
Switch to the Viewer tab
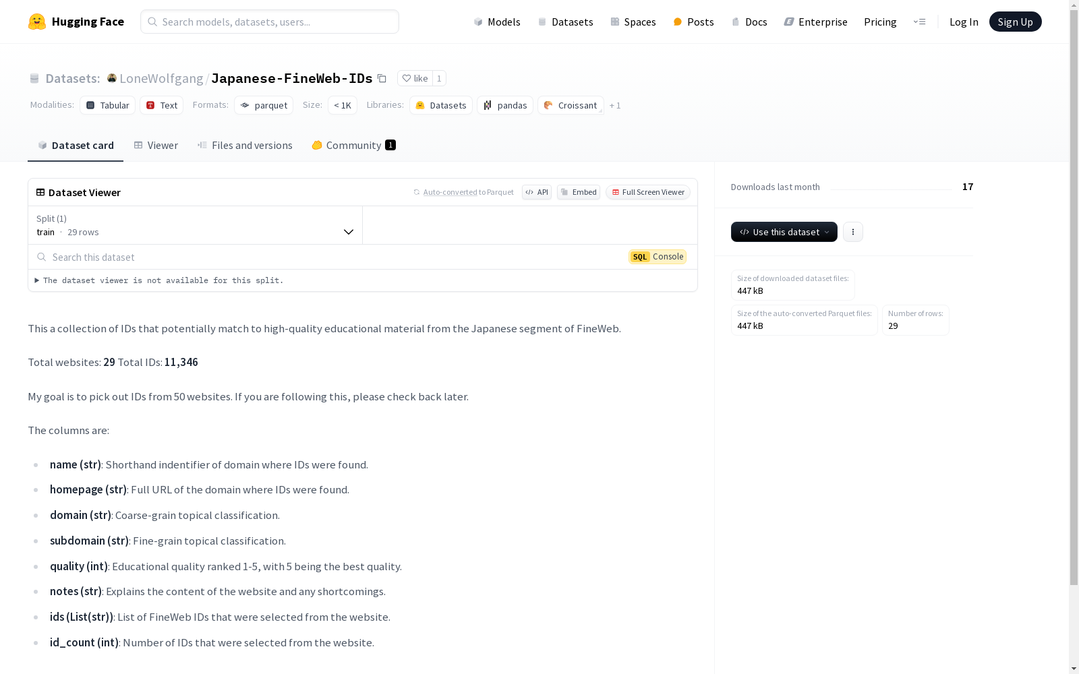pyautogui.click(x=156, y=146)
